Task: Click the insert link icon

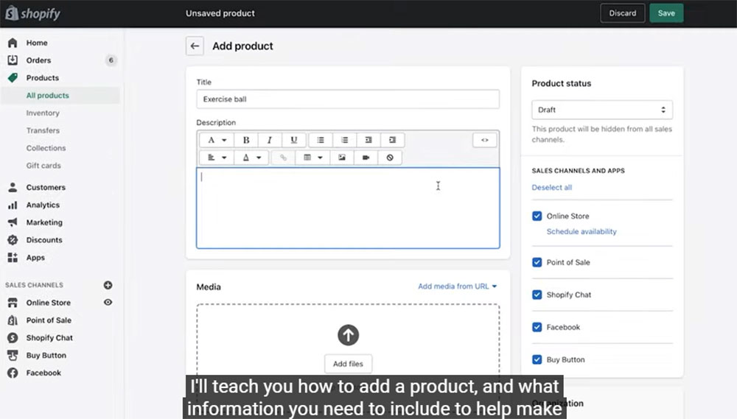Action: pos(283,158)
